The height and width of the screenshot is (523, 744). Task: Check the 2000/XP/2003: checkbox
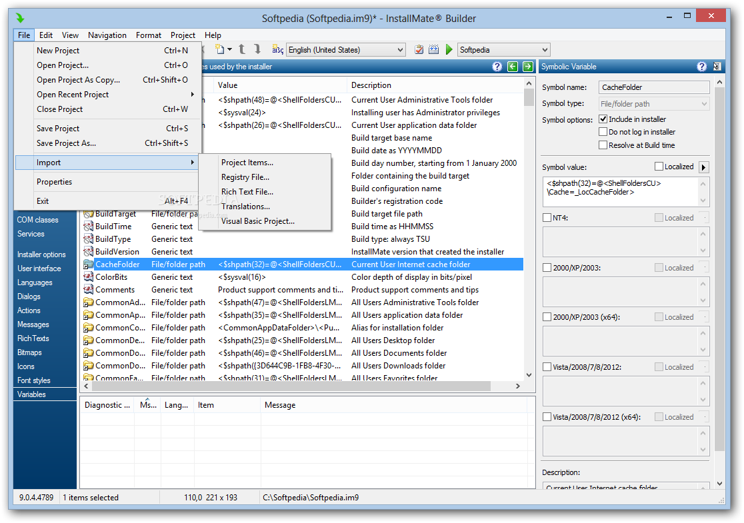coord(547,268)
